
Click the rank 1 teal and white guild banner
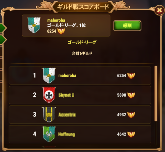click(x=49, y=76)
